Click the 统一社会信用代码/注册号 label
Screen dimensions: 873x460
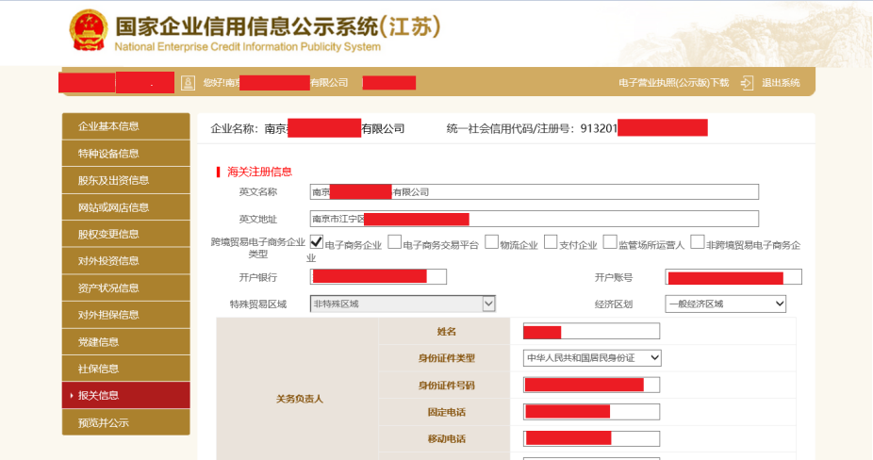(x=511, y=128)
